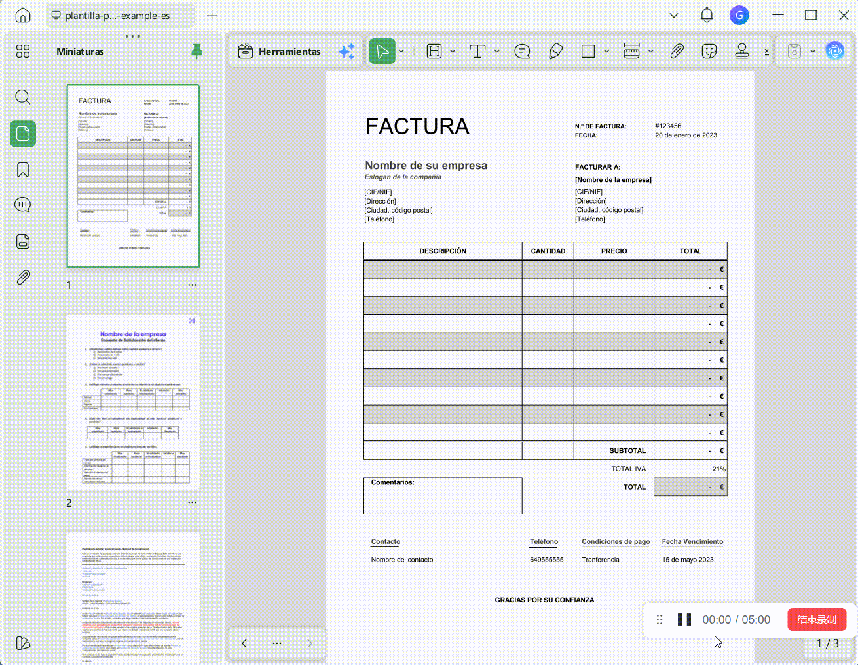Open the notifications bell
The height and width of the screenshot is (665, 858).
(707, 15)
